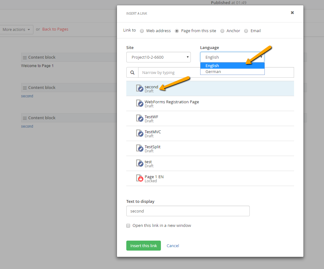Click the TestSplit page draft icon
Screen dimensions: 324x269
tap(140, 148)
